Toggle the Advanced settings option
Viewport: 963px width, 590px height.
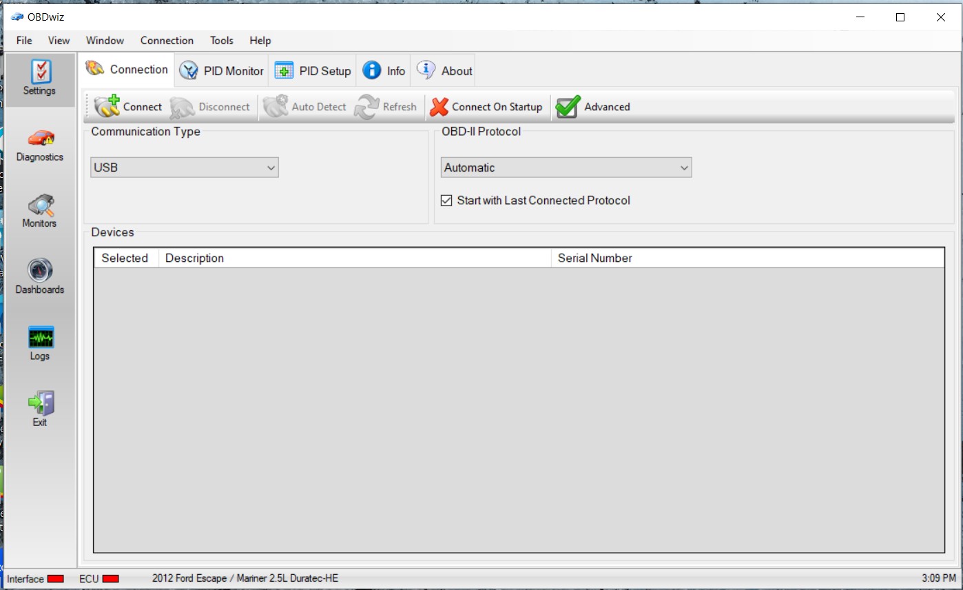[x=593, y=107]
